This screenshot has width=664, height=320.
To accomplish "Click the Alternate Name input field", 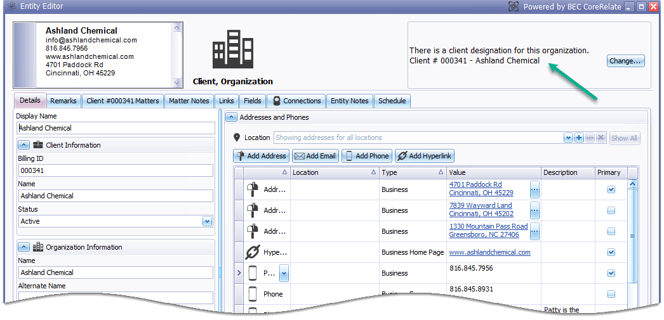I will 116,297.
